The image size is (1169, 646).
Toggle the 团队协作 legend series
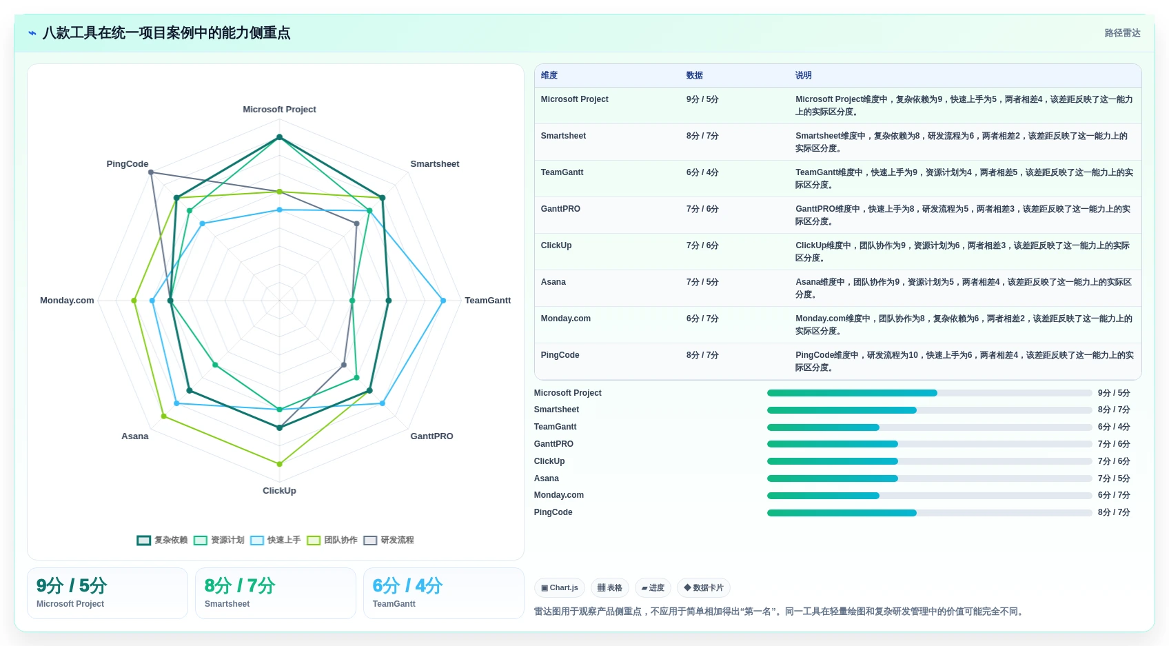coord(332,540)
